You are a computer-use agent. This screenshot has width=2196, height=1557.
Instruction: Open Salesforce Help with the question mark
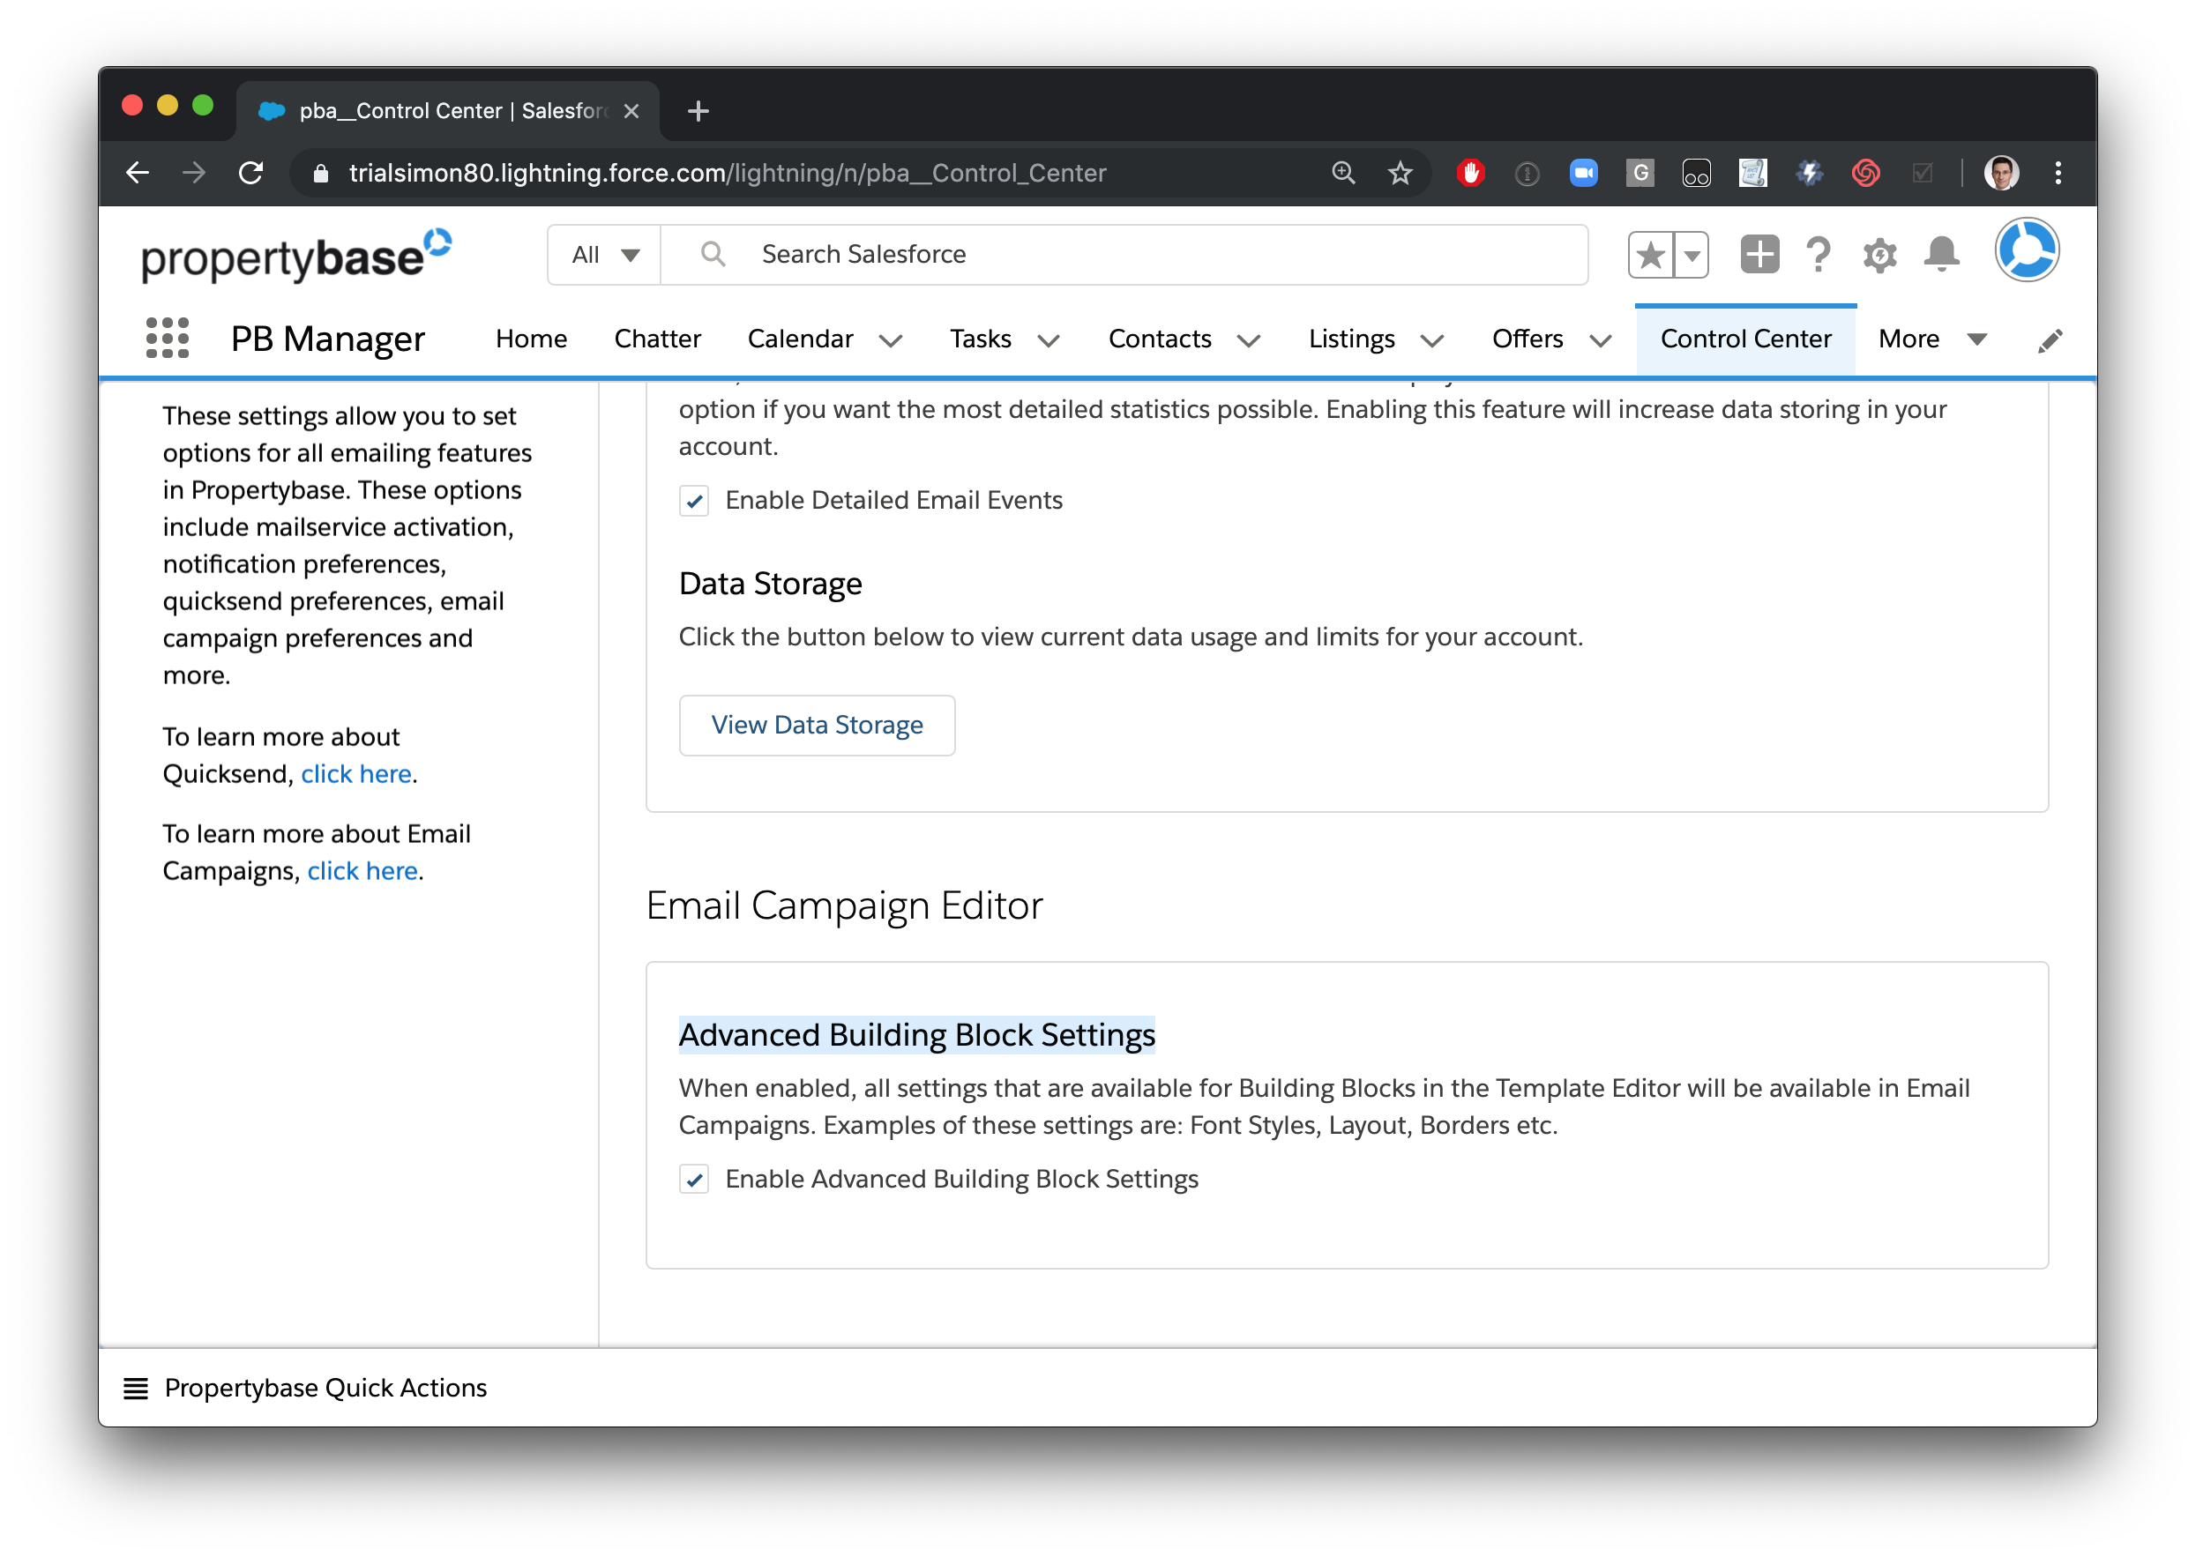pos(1818,254)
